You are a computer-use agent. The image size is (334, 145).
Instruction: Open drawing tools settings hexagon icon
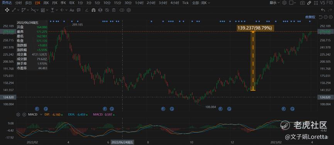coord(129,10)
